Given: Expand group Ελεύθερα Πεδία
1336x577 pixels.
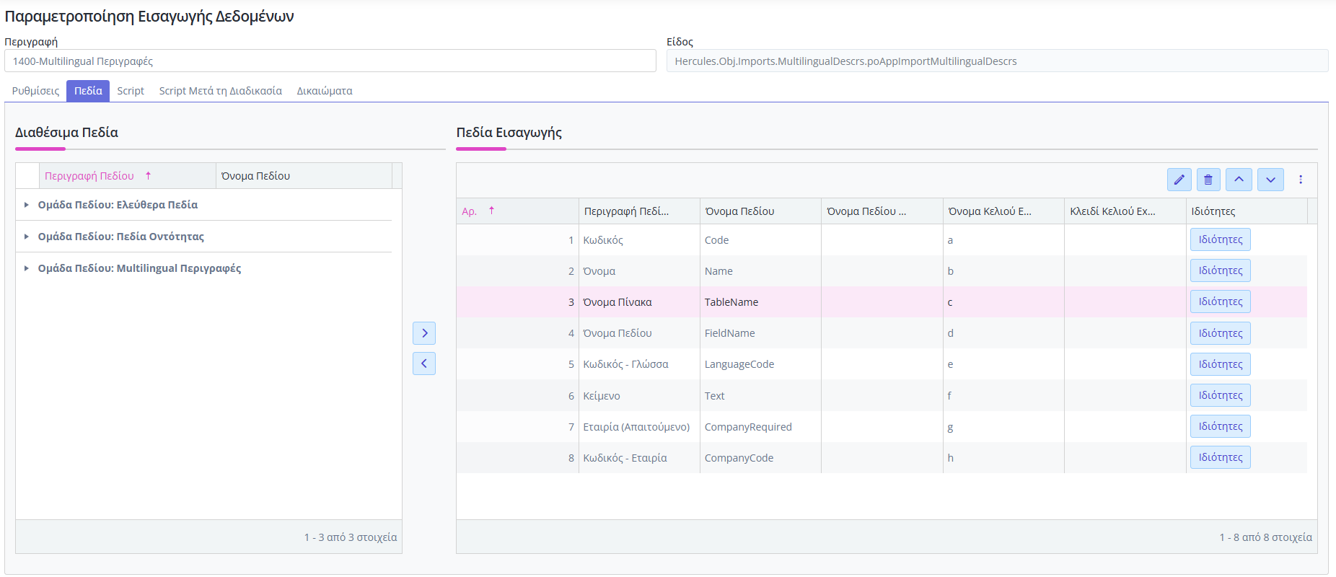Looking at the screenshot, I should (27, 205).
